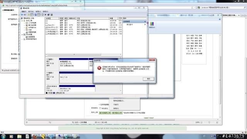Image resolution: width=247 pixels, height=139 pixels.
Task: Click the Properties toolbar icon beside the X
Action: tap(49, 15)
